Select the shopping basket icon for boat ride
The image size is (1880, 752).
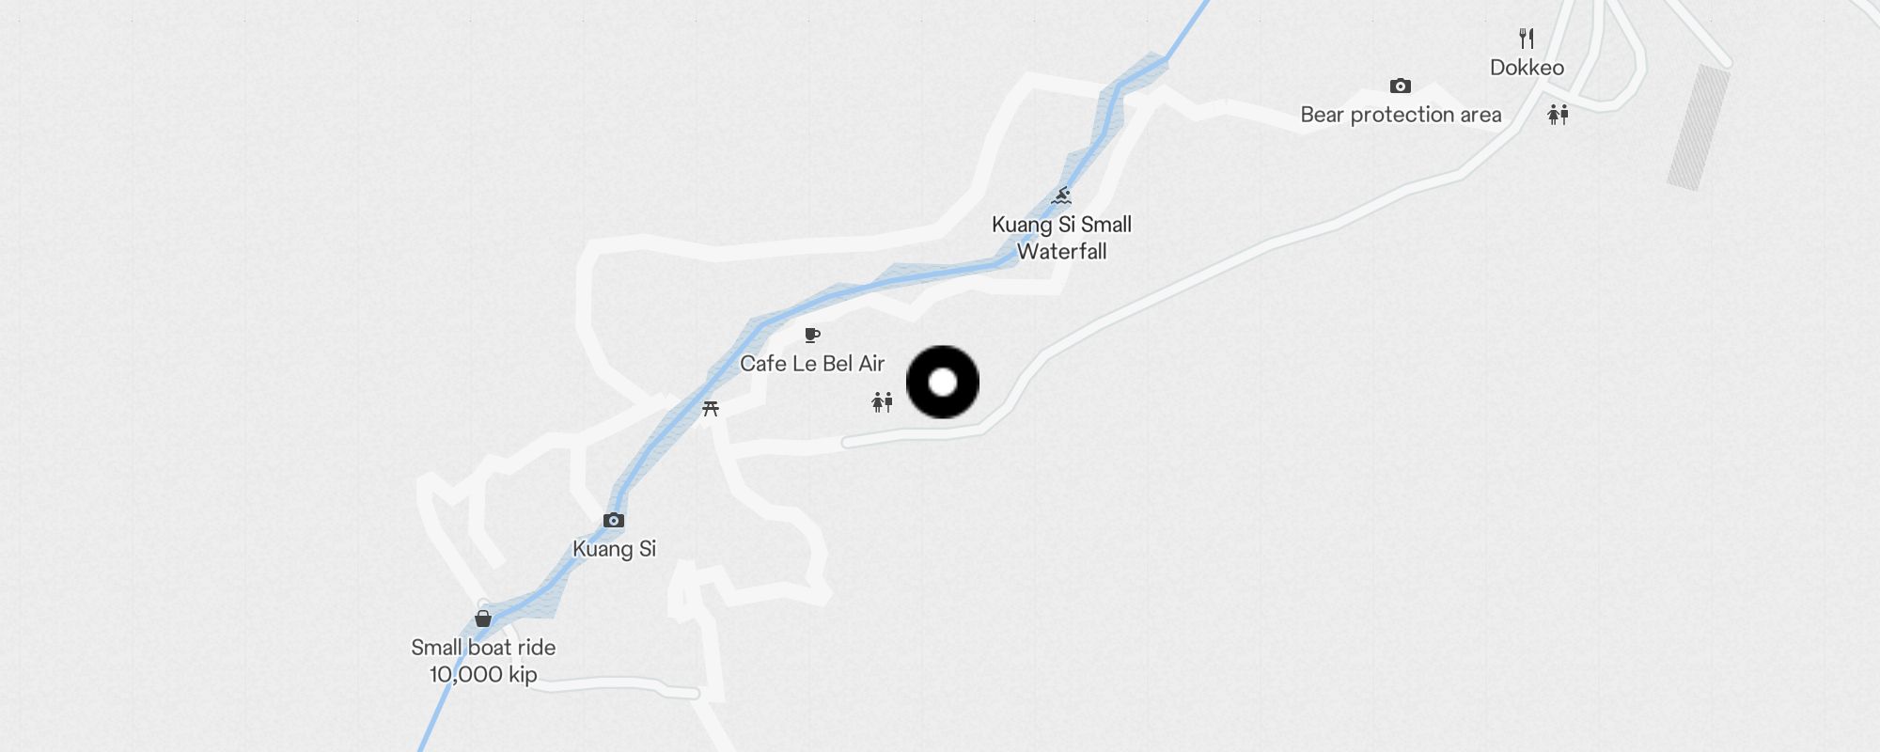[483, 619]
